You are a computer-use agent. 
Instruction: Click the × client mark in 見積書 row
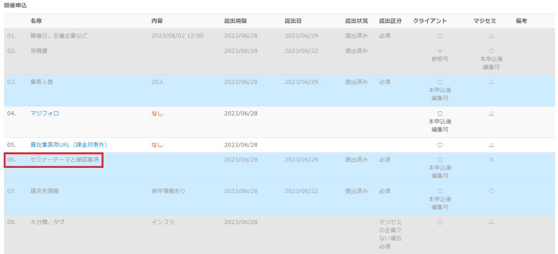440,51
